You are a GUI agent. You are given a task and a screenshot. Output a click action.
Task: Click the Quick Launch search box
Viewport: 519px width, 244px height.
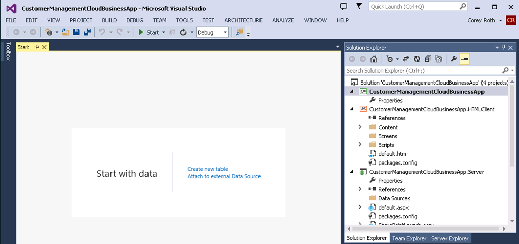point(418,6)
